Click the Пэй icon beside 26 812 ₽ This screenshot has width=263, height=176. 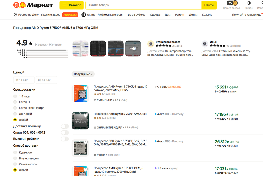[234, 142]
